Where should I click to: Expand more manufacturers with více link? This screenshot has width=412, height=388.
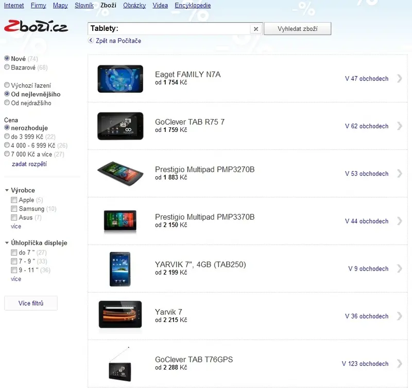16,226
